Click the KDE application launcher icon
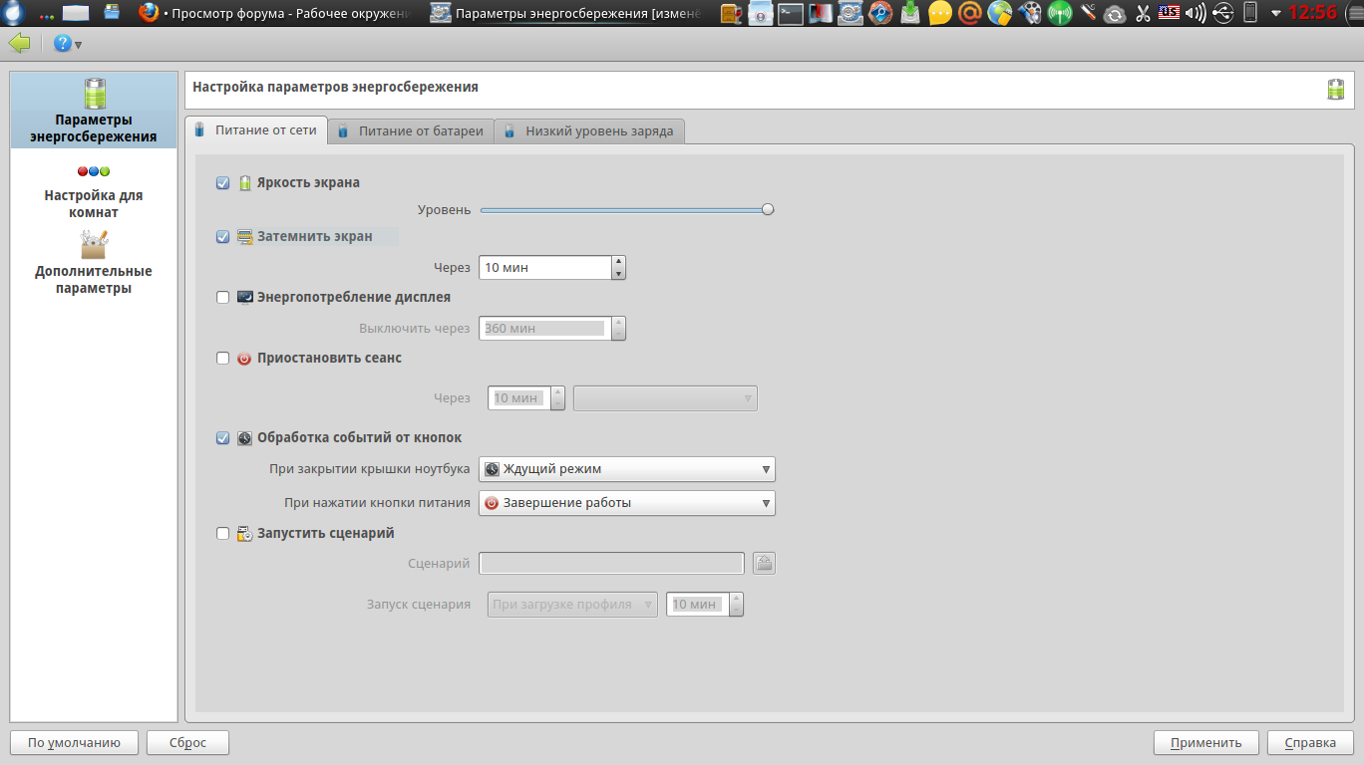 (14, 13)
